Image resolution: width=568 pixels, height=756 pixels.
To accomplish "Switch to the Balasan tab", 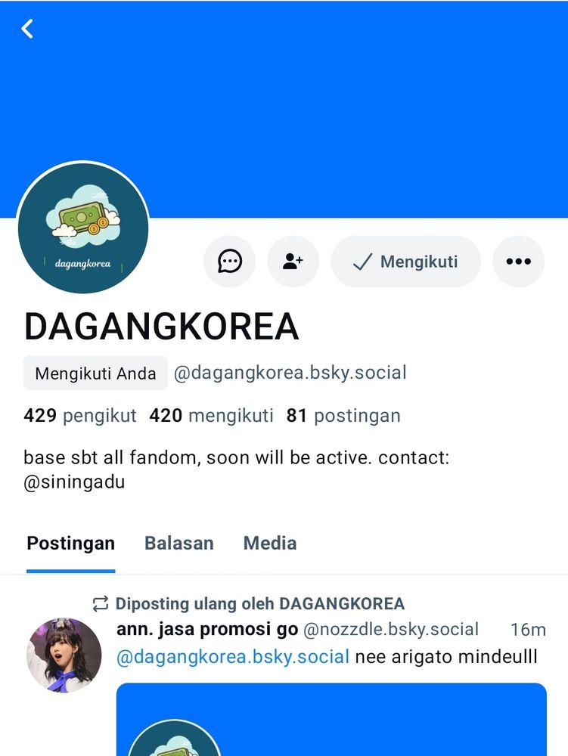I will (x=179, y=544).
